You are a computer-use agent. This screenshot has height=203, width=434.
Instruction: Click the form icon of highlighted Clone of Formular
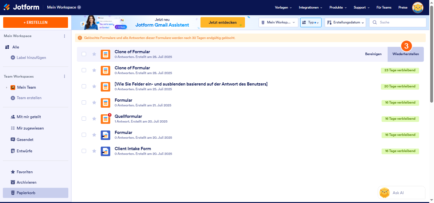105,54
